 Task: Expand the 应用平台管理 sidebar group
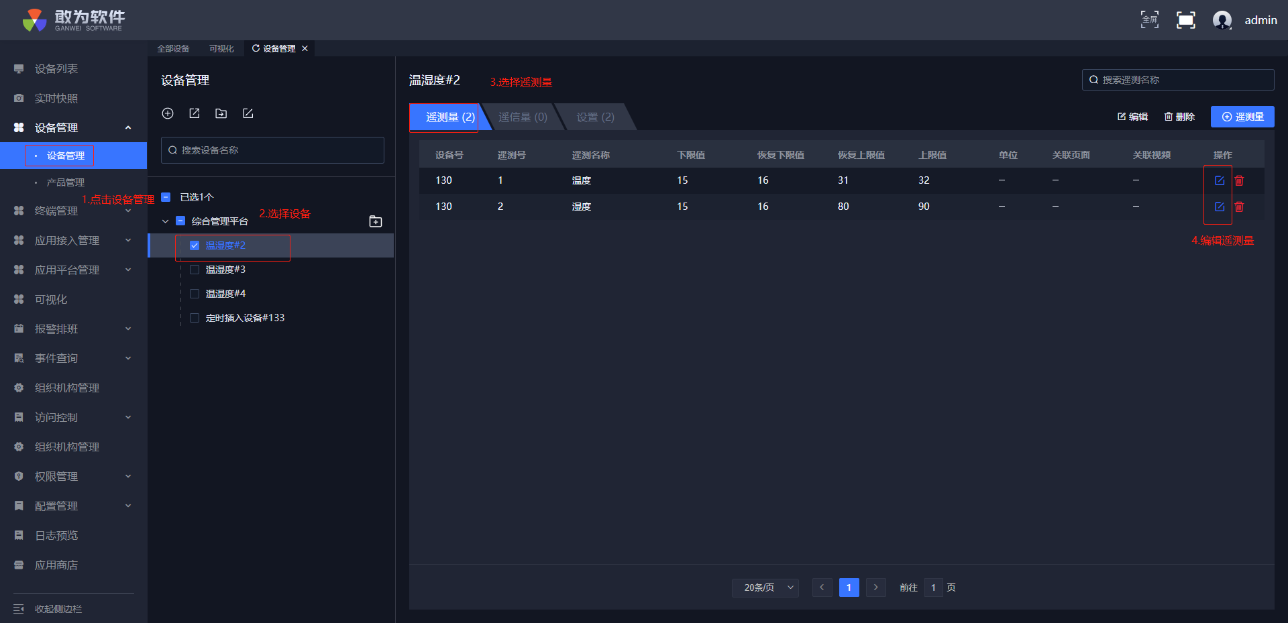pyautogui.click(x=128, y=270)
